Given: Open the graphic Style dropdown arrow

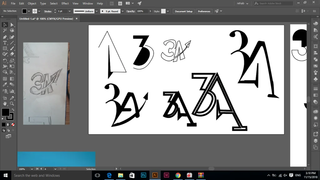Looking at the screenshot, I should click(x=168, y=11).
